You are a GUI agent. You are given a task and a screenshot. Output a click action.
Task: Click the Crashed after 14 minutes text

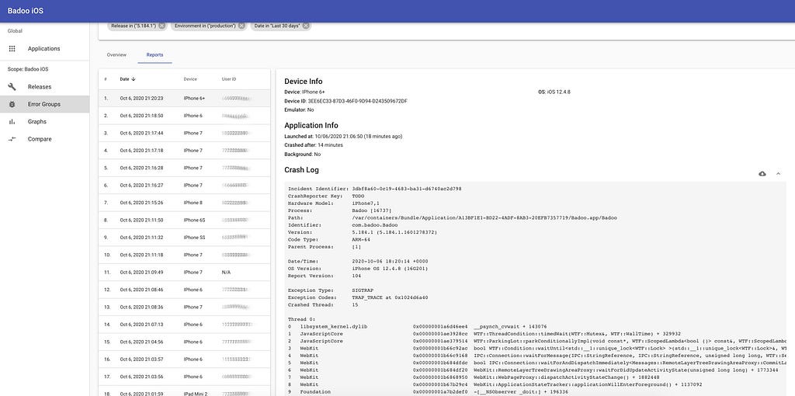314,145
